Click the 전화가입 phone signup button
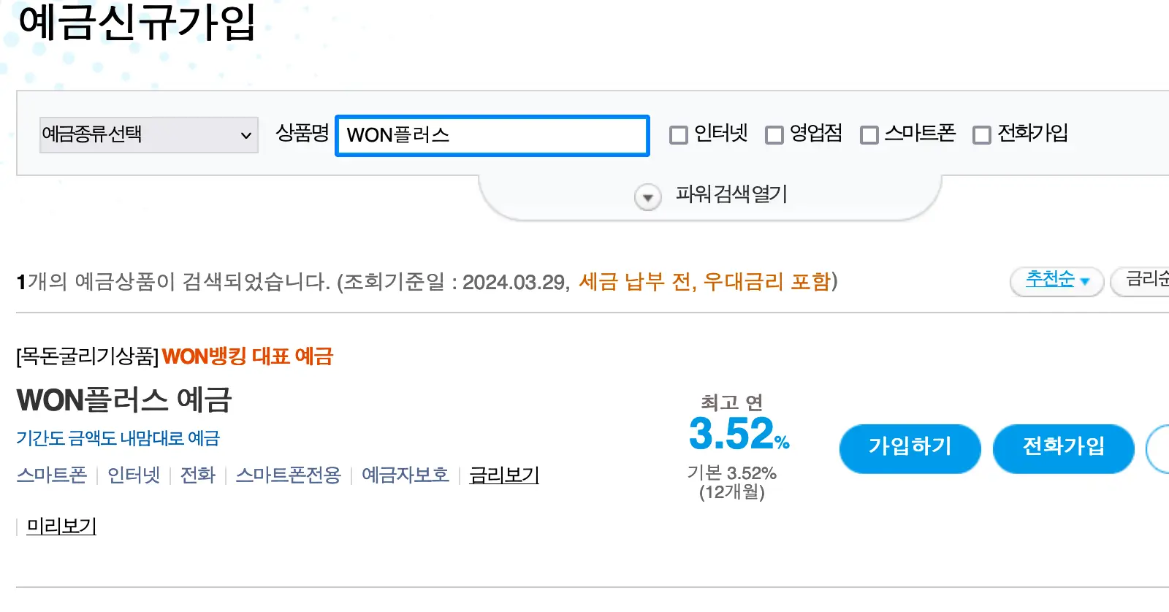This screenshot has width=1169, height=612. [x=1063, y=448]
